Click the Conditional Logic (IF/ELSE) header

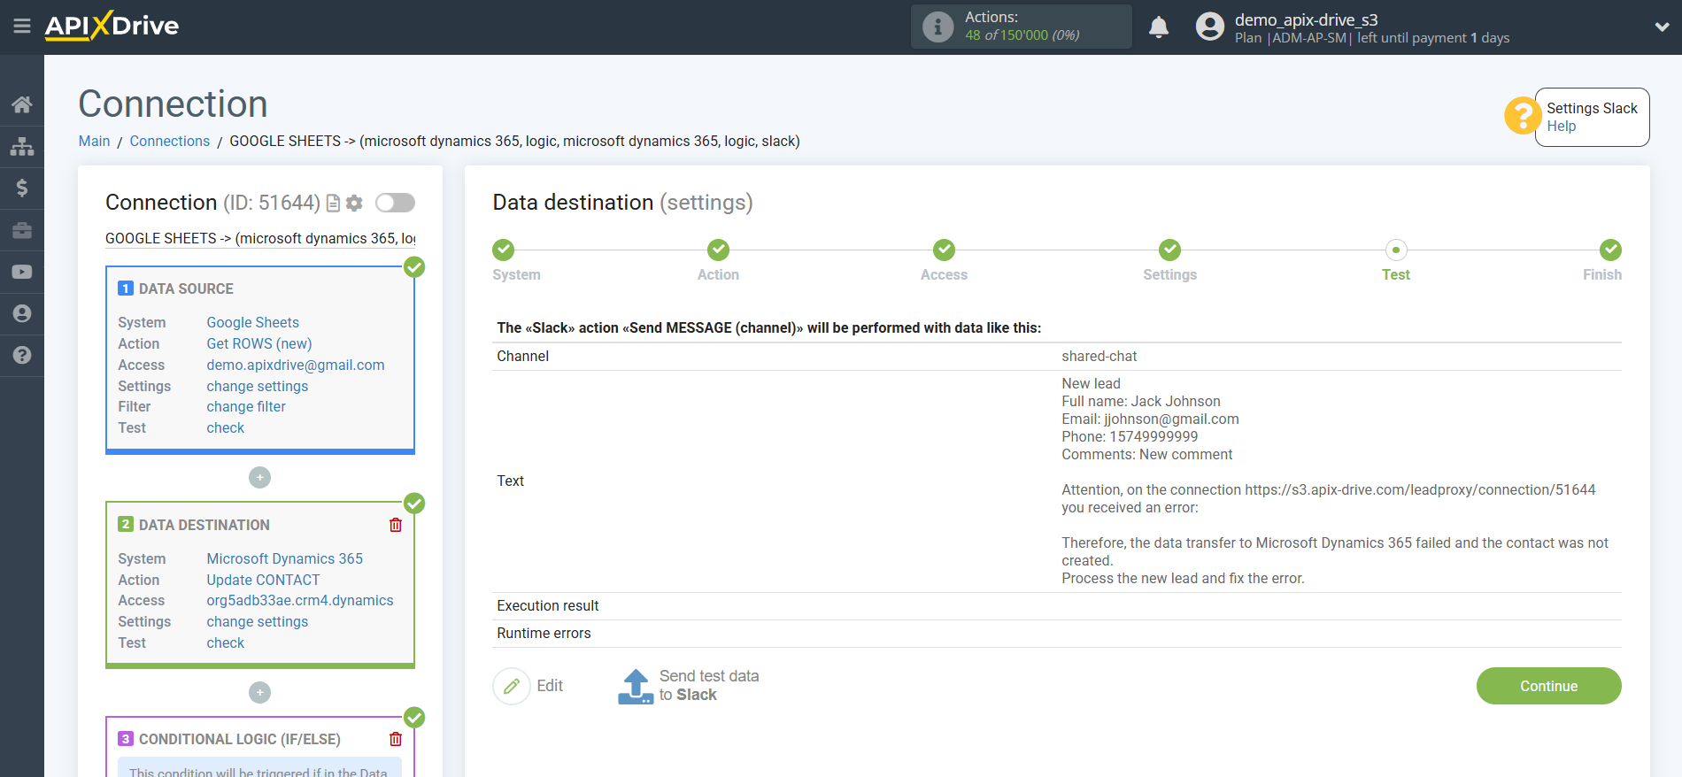pyautogui.click(x=239, y=739)
